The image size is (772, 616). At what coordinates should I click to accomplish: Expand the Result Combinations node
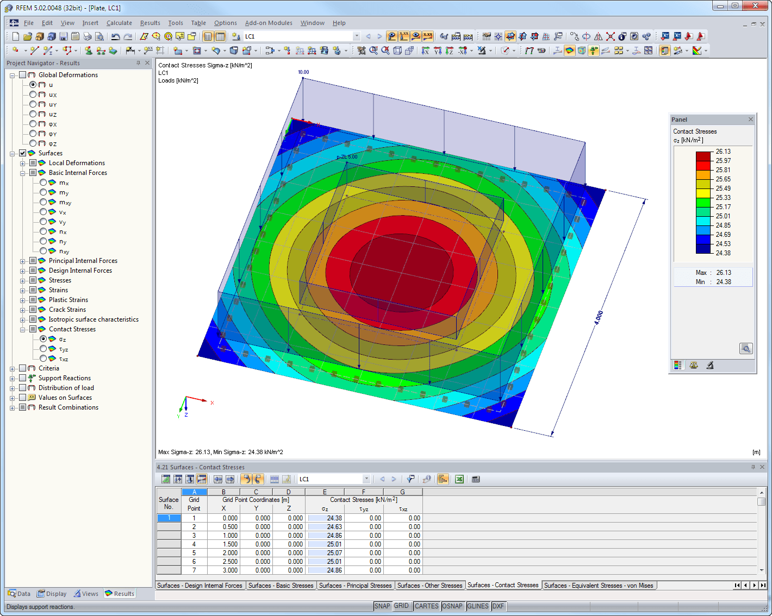pos(13,407)
